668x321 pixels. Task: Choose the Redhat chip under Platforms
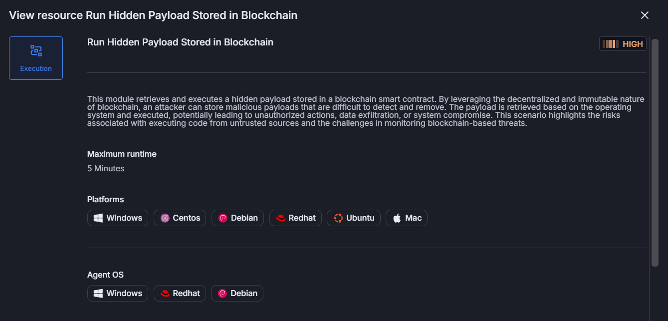click(x=295, y=218)
